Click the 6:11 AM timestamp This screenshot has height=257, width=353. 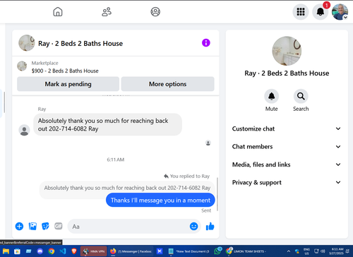(116, 160)
